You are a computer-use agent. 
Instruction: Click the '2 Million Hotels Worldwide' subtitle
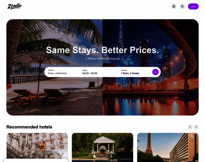pyautogui.click(x=102, y=59)
